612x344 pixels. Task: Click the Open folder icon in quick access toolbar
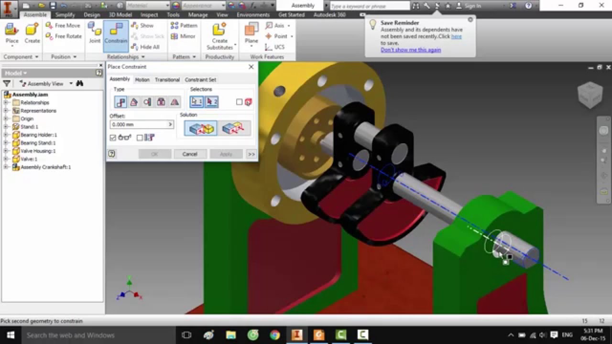tap(42, 6)
